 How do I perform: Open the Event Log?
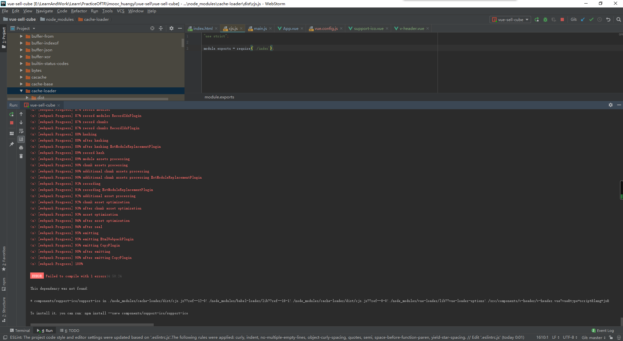pyautogui.click(x=603, y=331)
